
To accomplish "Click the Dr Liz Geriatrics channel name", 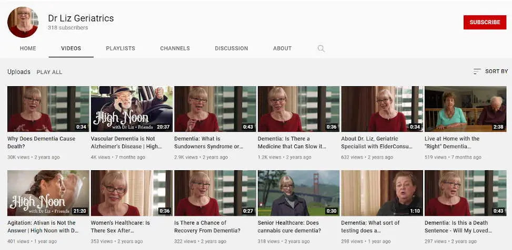I will pyautogui.click(x=81, y=18).
